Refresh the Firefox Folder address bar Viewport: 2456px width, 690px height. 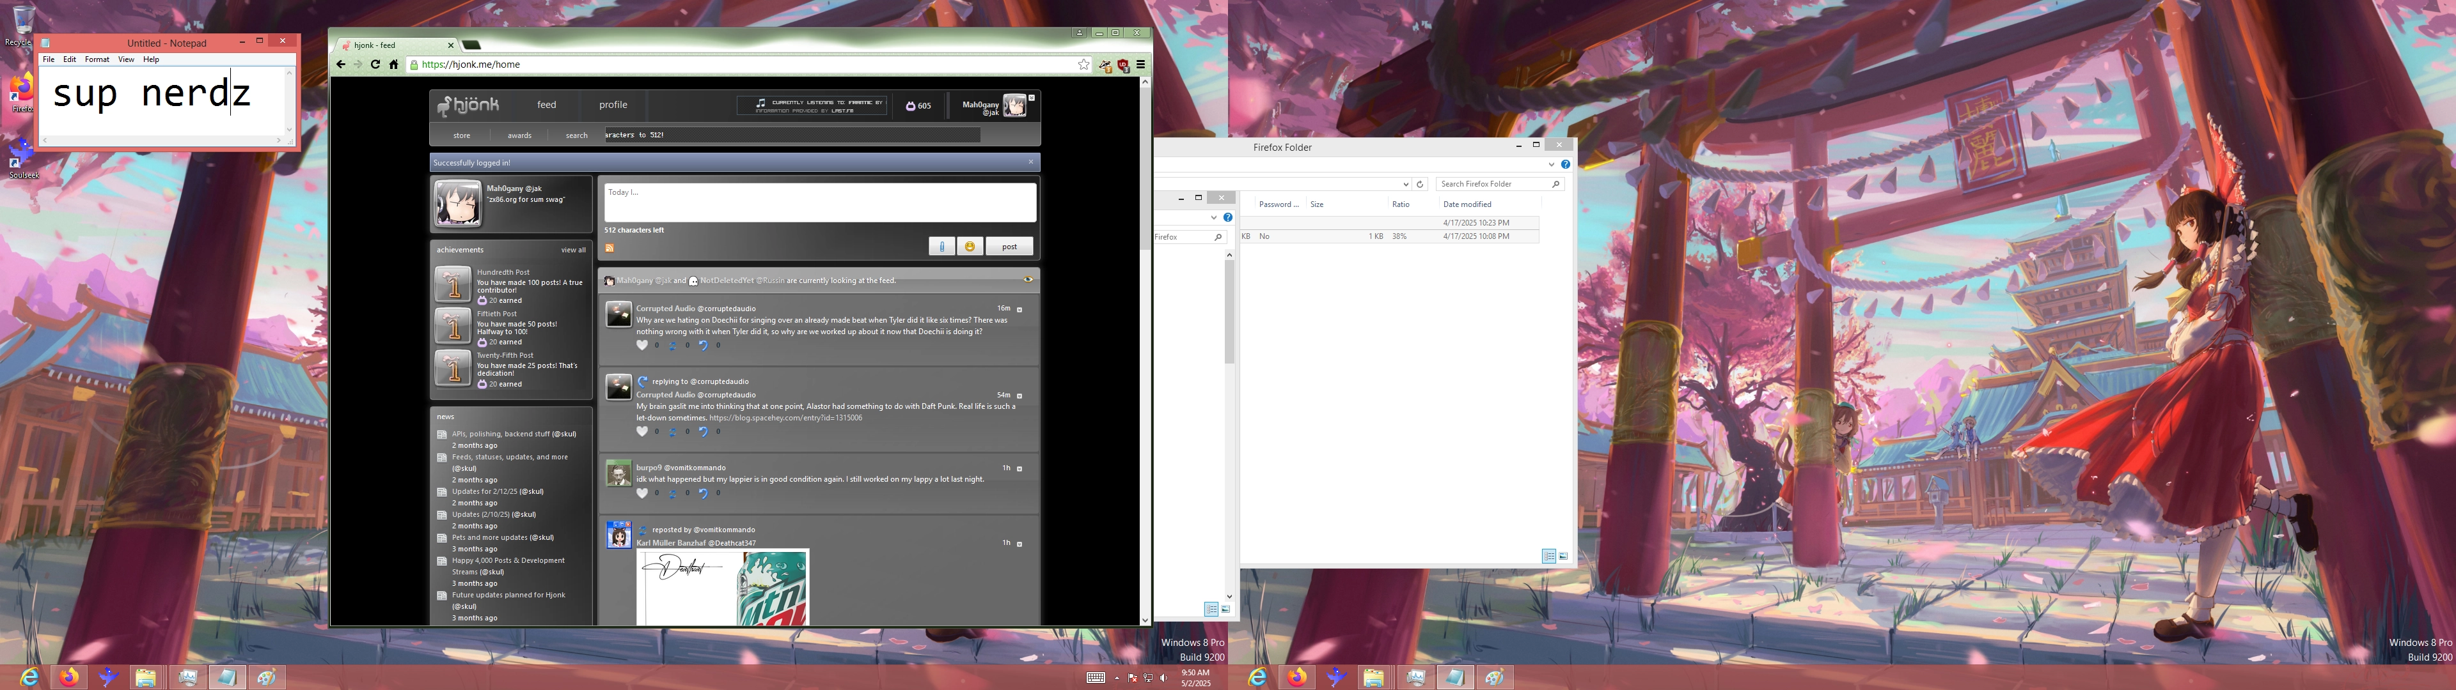coord(1420,184)
